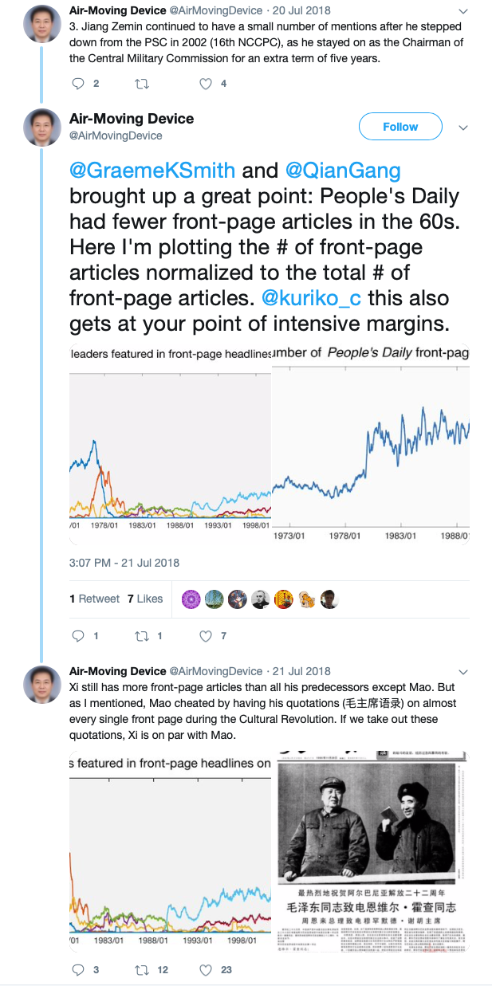Image resolution: width=492 pixels, height=986 pixels.
Task: Click the first liker's purple avatar
Action: [x=191, y=599]
